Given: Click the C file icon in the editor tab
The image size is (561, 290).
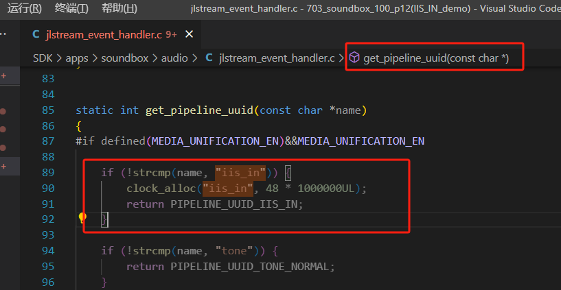Looking at the screenshot, I should (36, 34).
